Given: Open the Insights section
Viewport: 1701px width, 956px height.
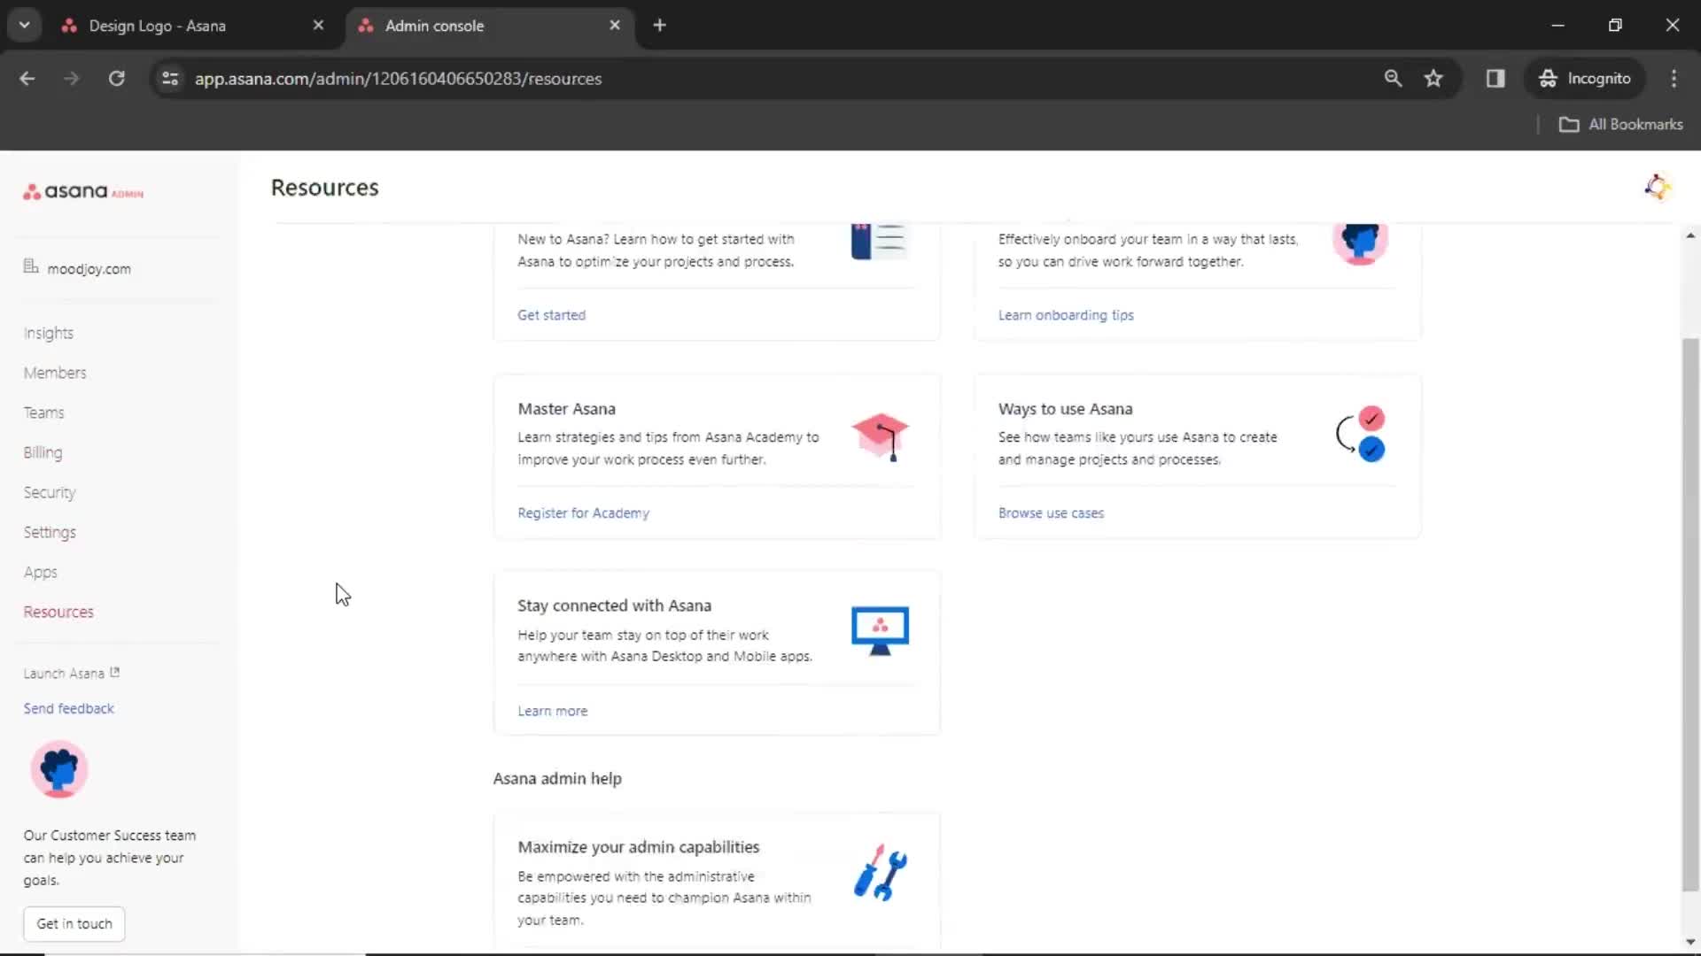Looking at the screenshot, I should coord(47,332).
